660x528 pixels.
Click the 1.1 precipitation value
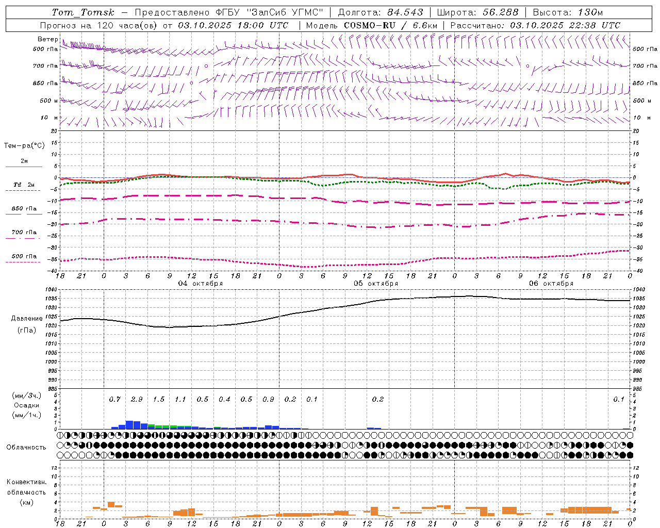pos(180,399)
